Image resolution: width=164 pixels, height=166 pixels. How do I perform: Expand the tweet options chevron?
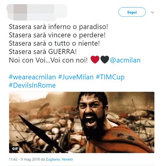pyautogui.click(x=152, y=12)
